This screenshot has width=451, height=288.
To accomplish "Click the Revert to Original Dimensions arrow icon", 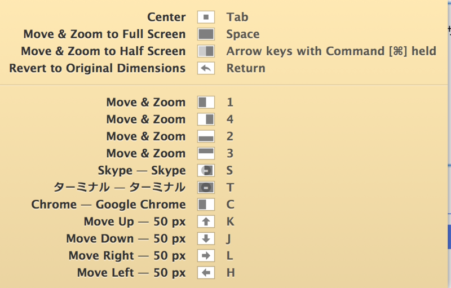I will 206,68.
